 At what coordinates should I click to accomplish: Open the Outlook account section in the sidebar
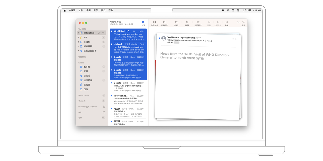(82, 101)
